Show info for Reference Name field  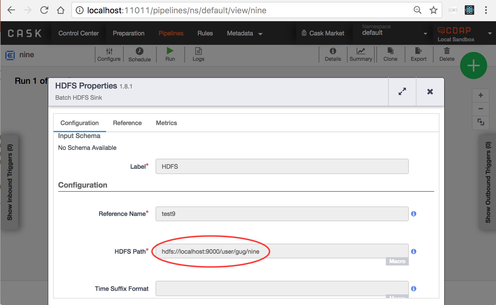coord(414,214)
